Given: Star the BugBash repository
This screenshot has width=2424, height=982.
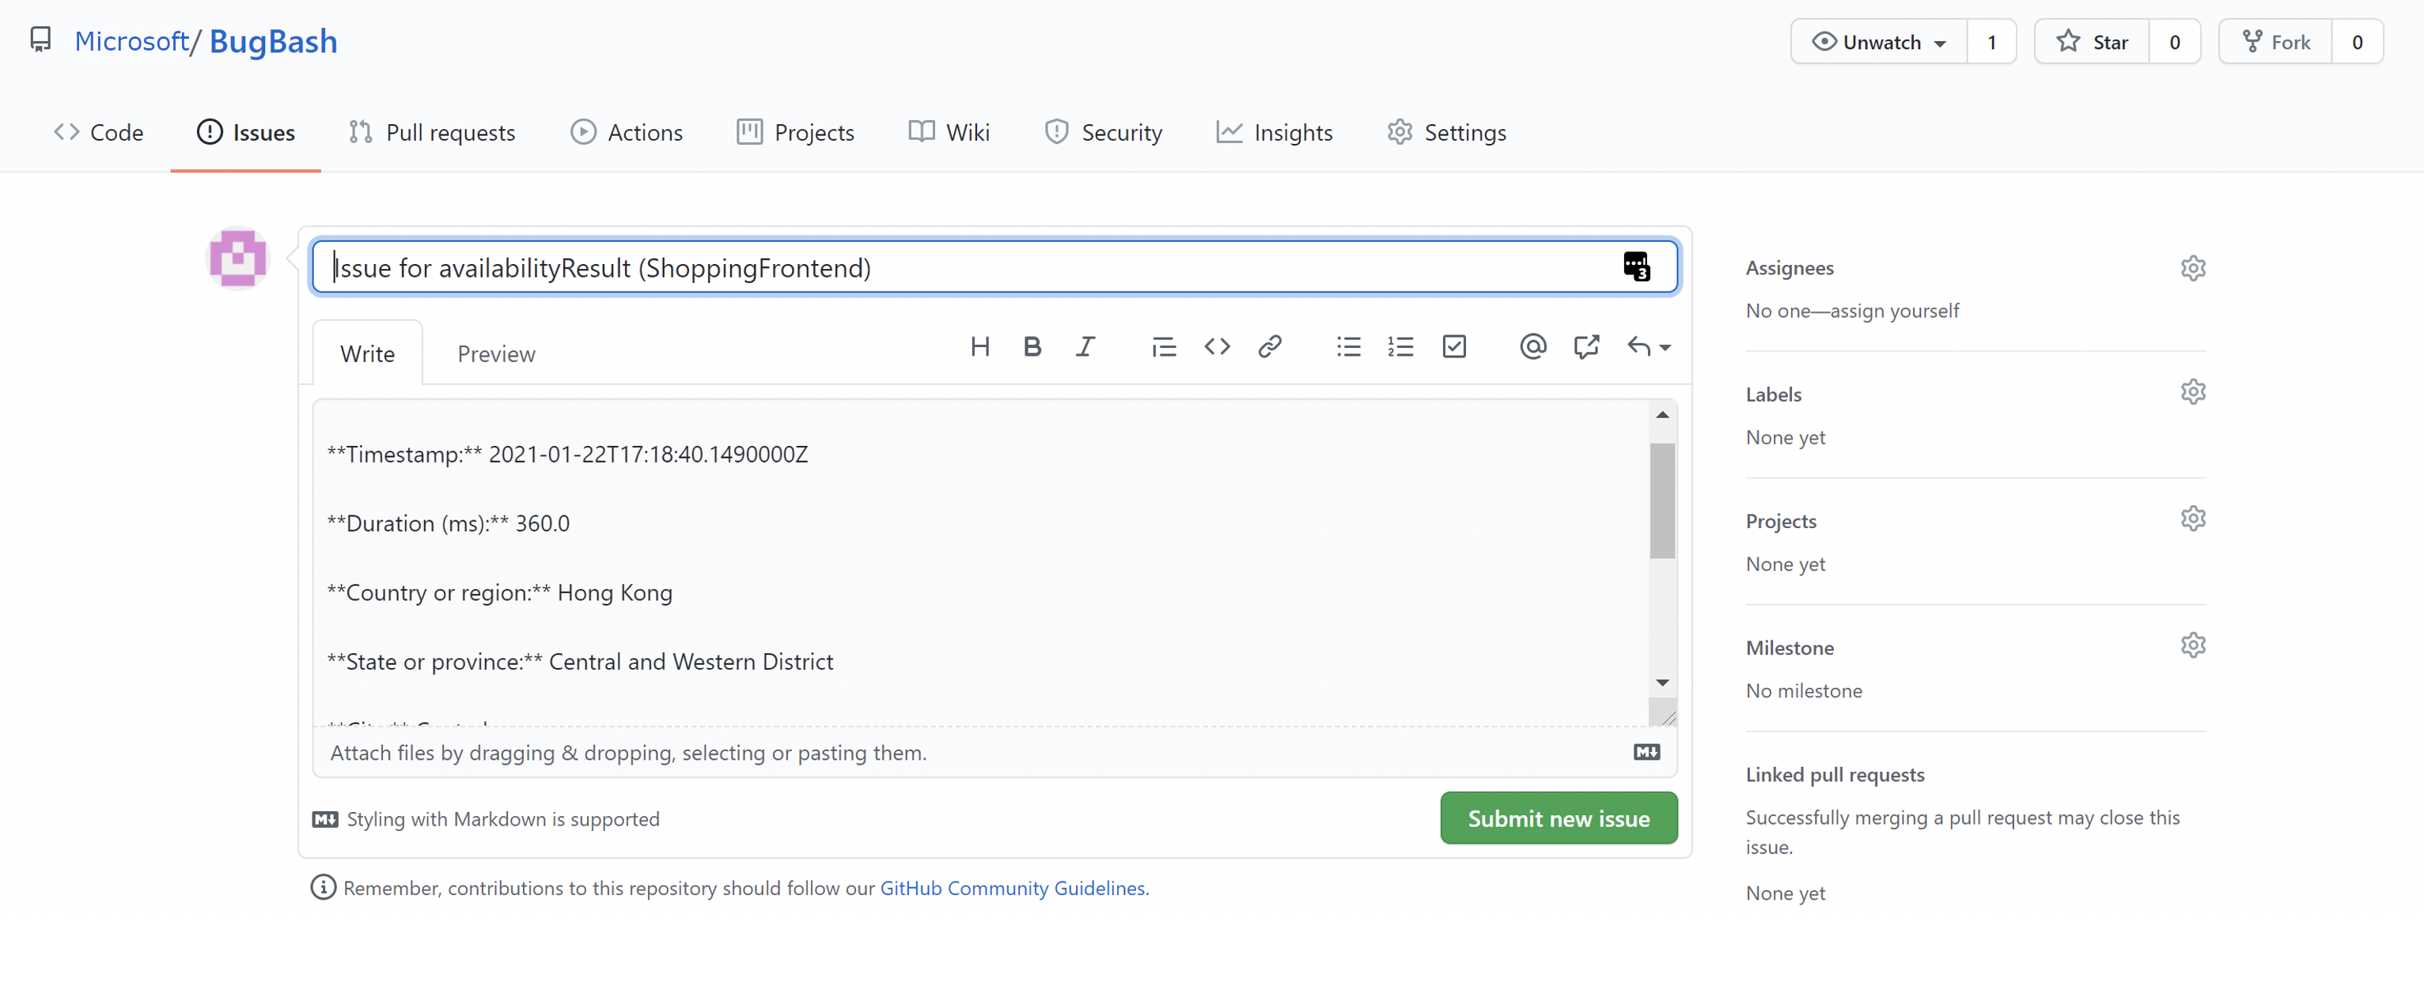Looking at the screenshot, I should (2091, 43).
